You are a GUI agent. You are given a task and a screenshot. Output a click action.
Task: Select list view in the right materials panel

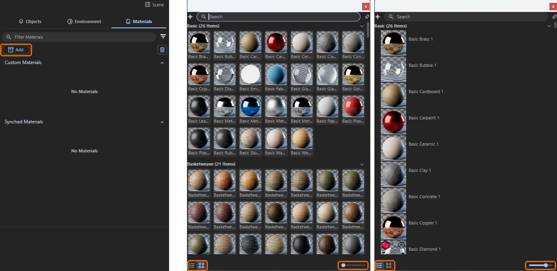point(378,265)
